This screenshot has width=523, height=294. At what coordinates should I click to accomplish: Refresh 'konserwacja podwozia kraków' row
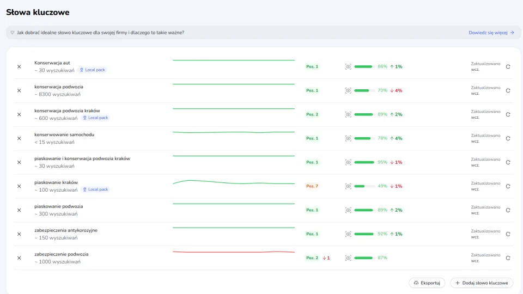508,114
